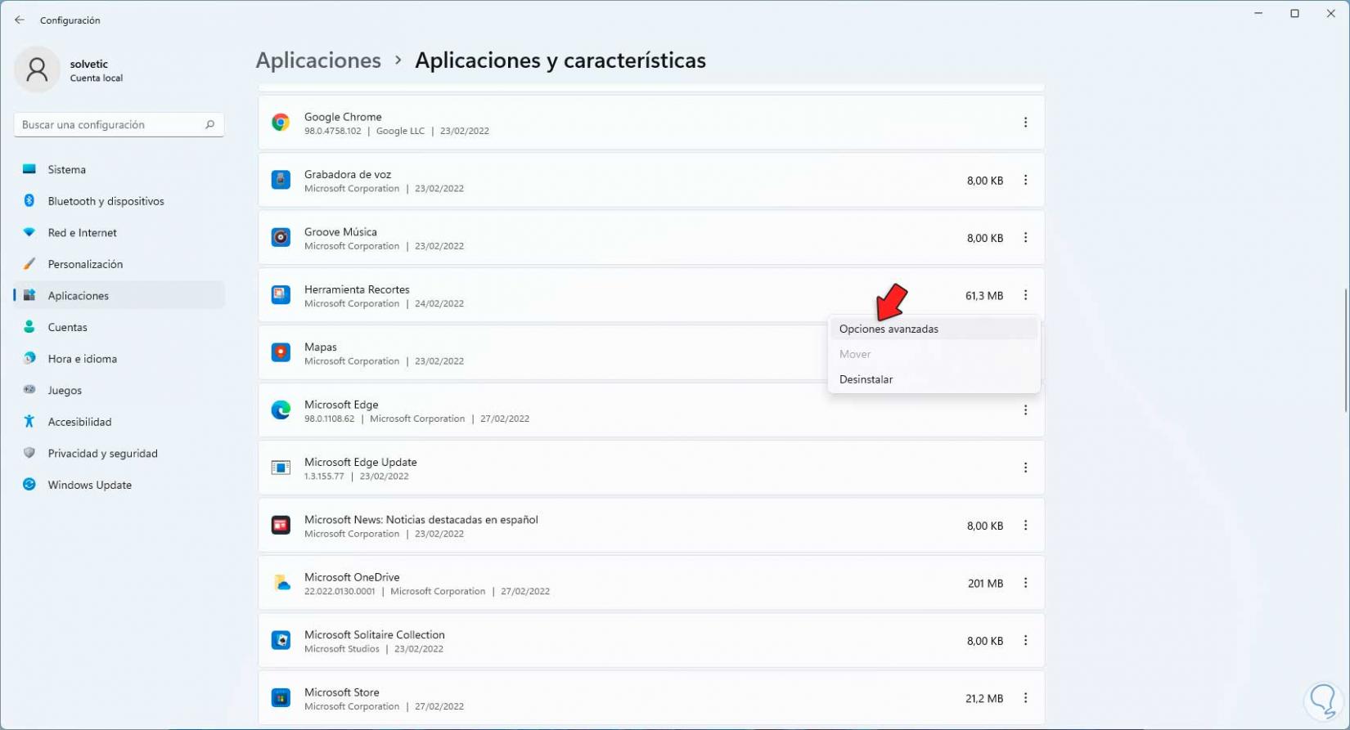Screen dimensions: 1350x730
Task: Open Red e Internet settings
Action: pos(119,232)
